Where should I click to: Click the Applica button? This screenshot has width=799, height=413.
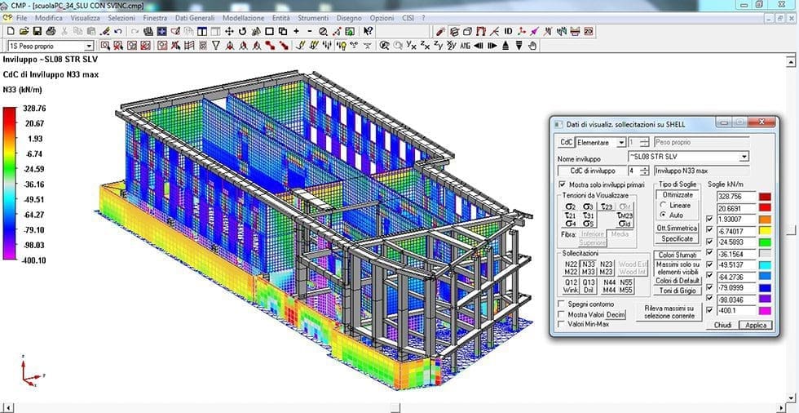point(755,325)
